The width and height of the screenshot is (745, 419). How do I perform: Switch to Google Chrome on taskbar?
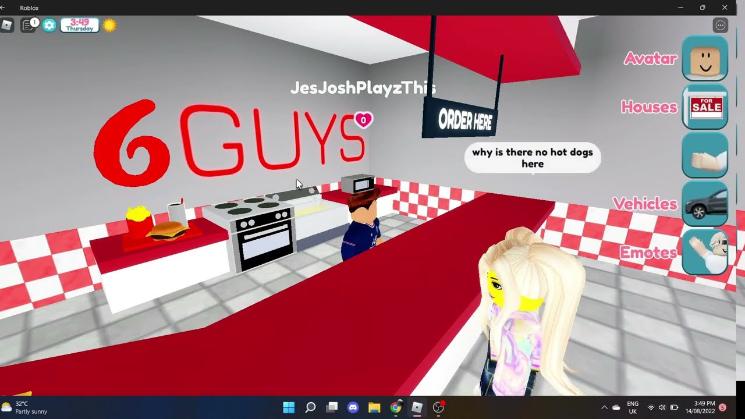click(396, 407)
